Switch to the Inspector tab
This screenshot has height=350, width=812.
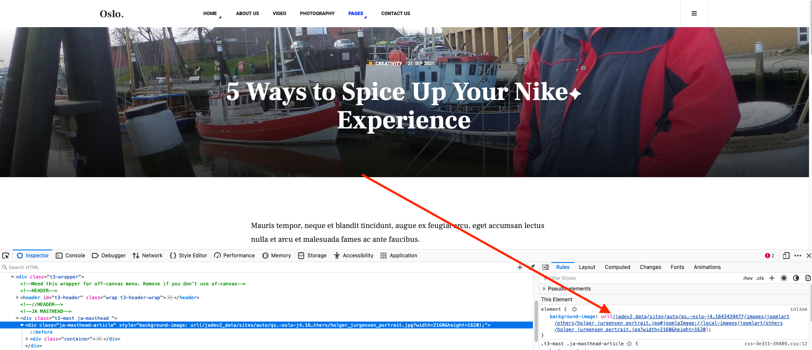pyautogui.click(x=33, y=256)
